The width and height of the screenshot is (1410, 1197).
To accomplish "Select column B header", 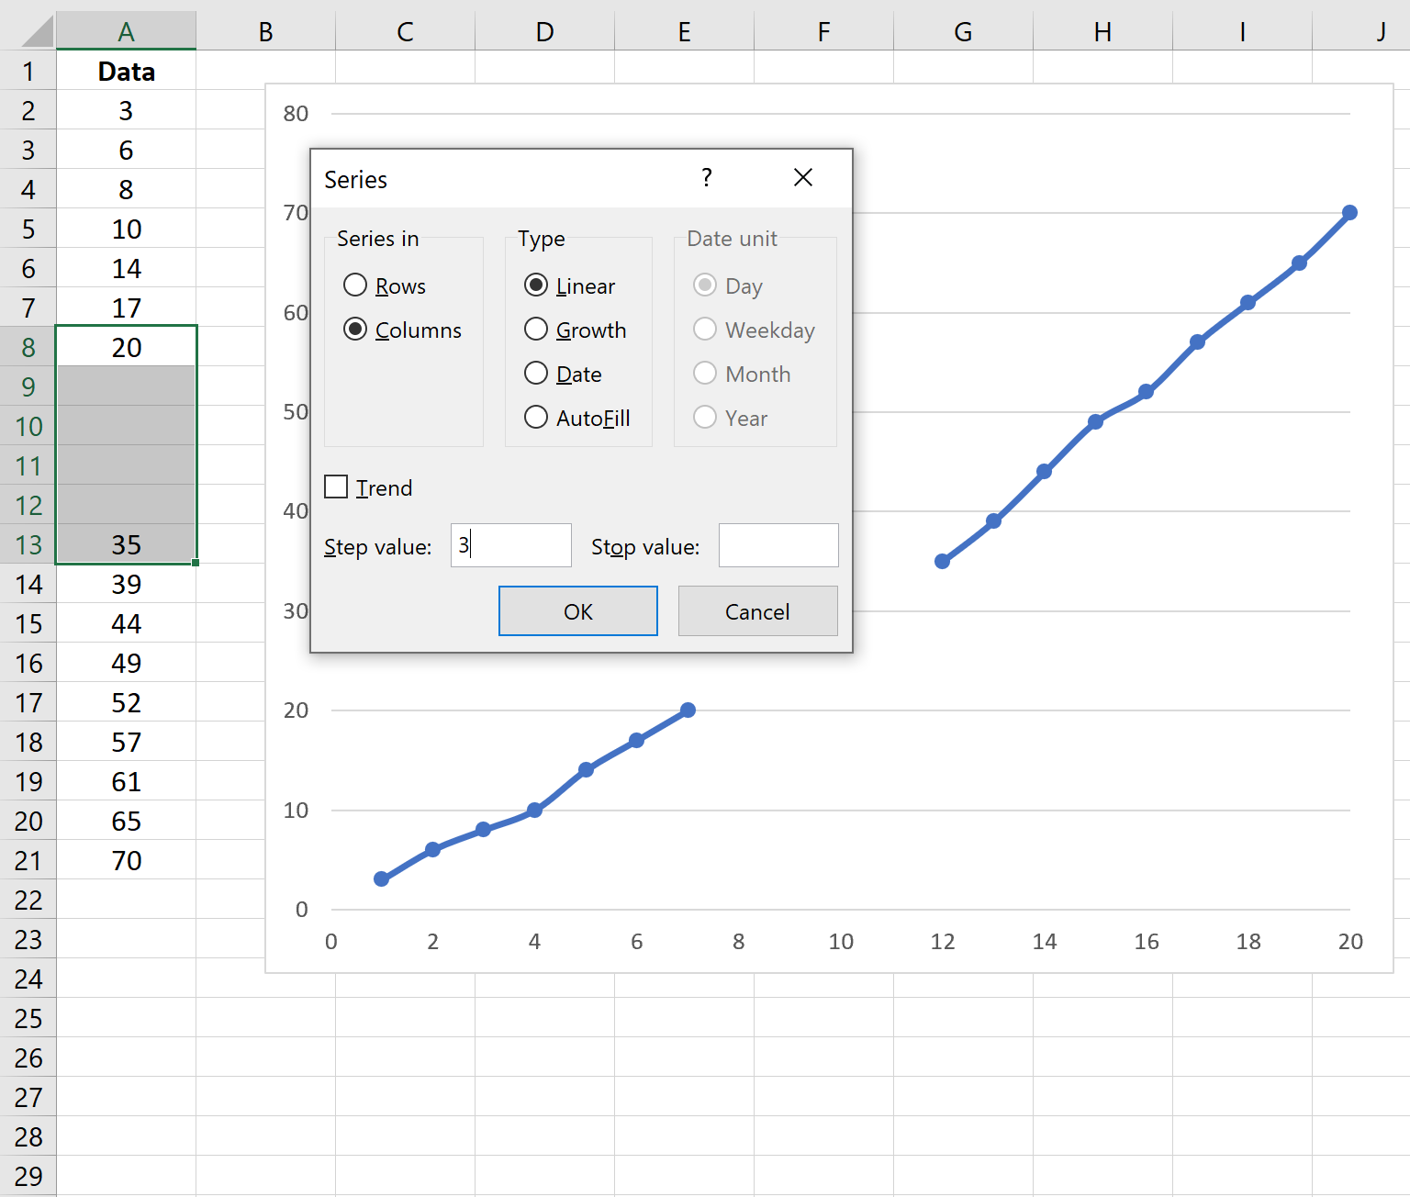I will tap(266, 32).
